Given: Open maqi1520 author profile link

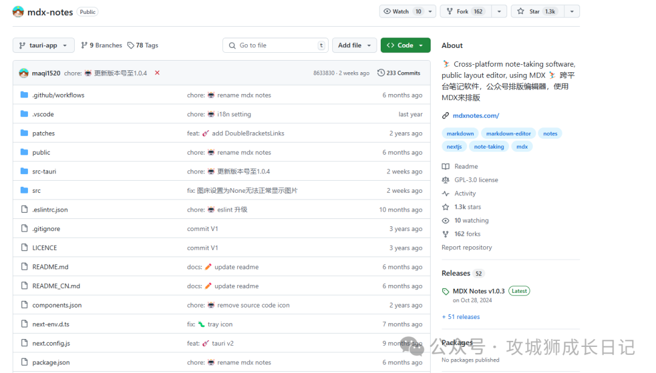Looking at the screenshot, I should pyautogui.click(x=46, y=73).
